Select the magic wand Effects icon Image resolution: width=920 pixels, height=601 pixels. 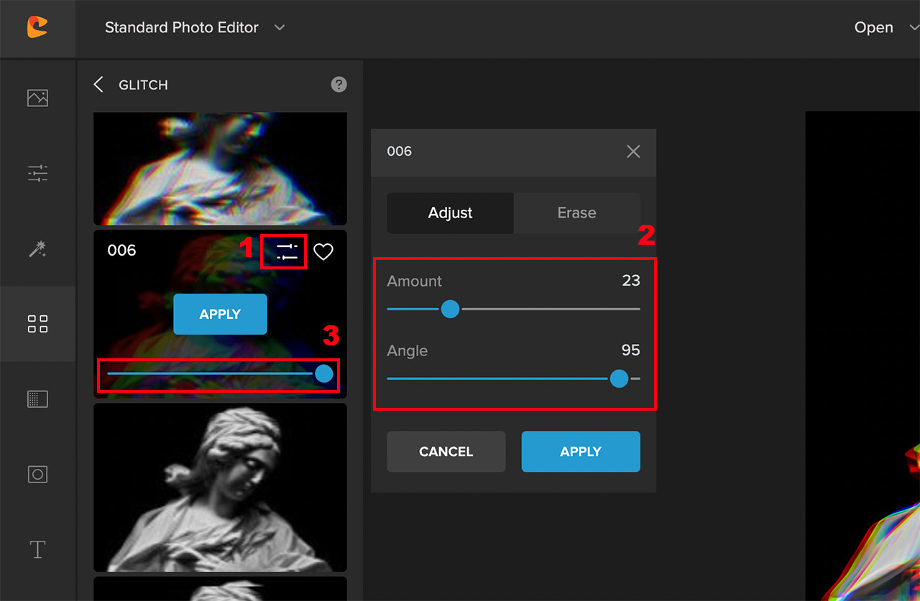coord(39,249)
